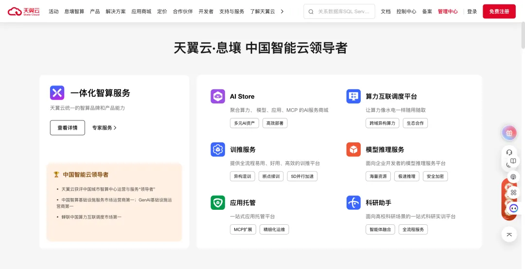
Task: Click the 跨域异构算力 tag
Action: [383, 123]
